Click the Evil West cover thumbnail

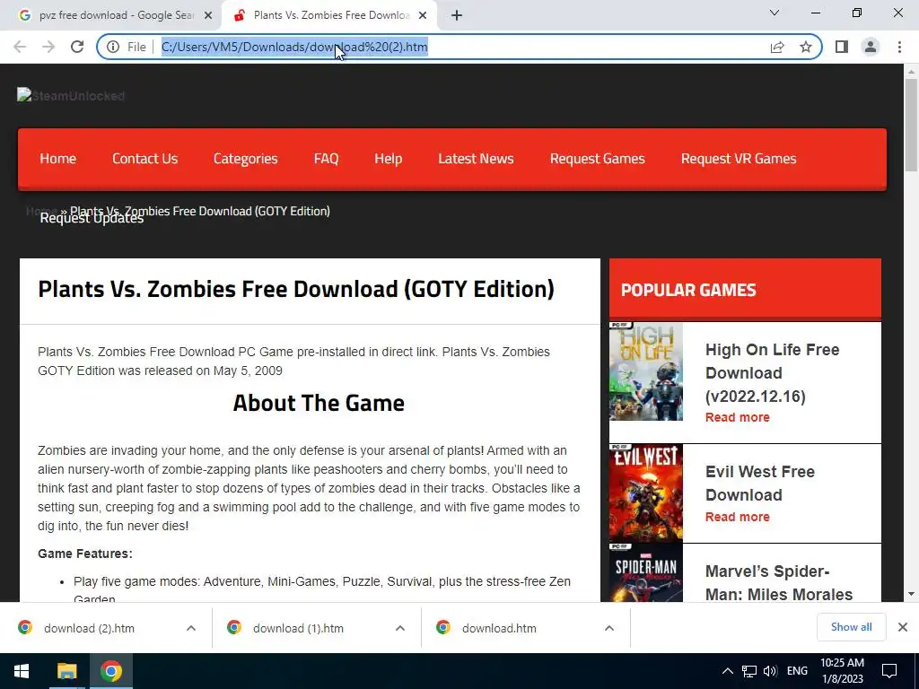(x=646, y=493)
